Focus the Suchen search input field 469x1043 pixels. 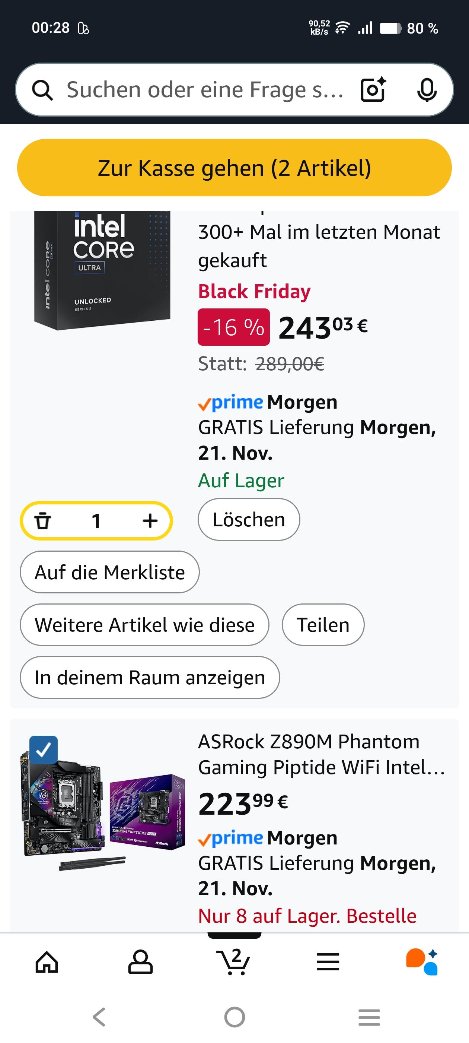(204, 90)
